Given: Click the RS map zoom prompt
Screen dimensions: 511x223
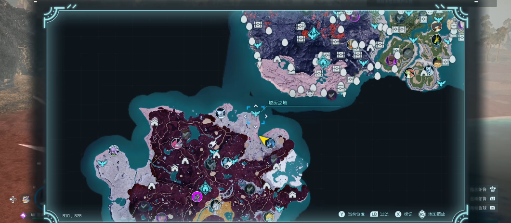Looking at the screenshot, I should [432, 214].
